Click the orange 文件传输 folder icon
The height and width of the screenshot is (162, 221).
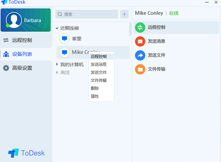[140, 69]
